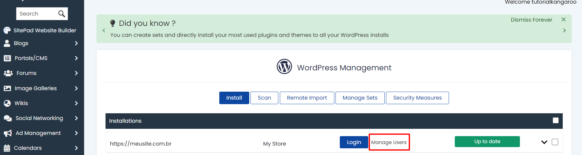This screenshot has width=582, height=155.
Task: Click the Ad Management megaphone icon
Action: pos(8,133)
